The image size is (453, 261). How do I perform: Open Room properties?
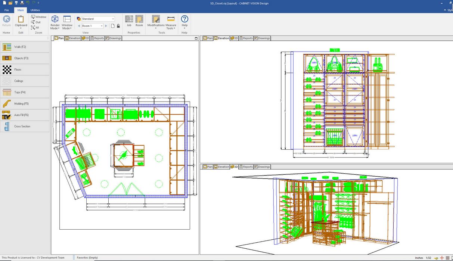coord(139,21)
